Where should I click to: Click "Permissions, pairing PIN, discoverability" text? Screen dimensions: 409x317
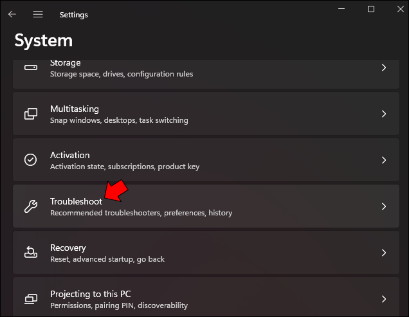pyautogui.click(x=119, y=305)
